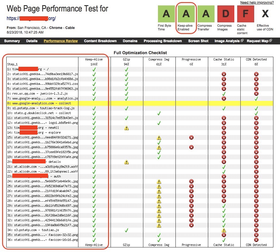Viewport: 280px width, 252px height.
Task: Click the 'Need help improving?' link
Action: (257, 3)
